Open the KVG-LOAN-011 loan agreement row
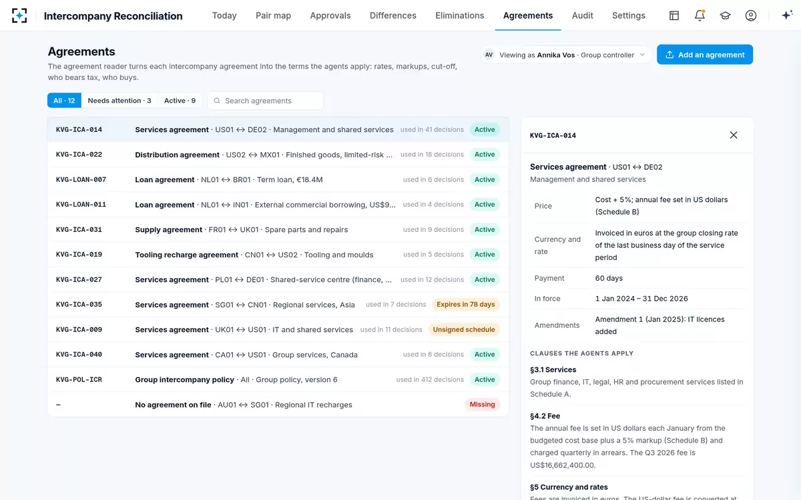The height and width of the screenshot is (500, 801). [x=278, y=205]
